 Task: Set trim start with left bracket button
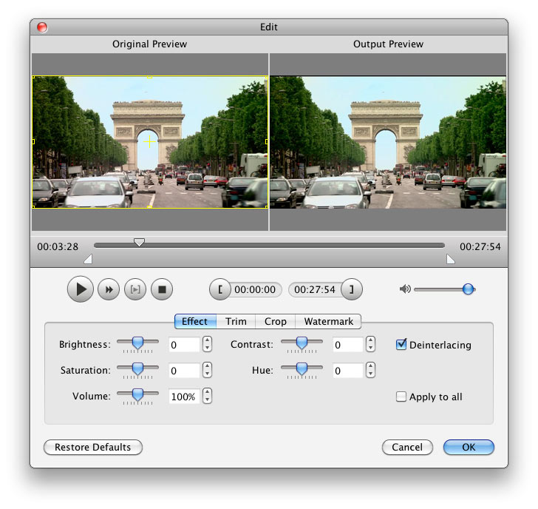220,289
